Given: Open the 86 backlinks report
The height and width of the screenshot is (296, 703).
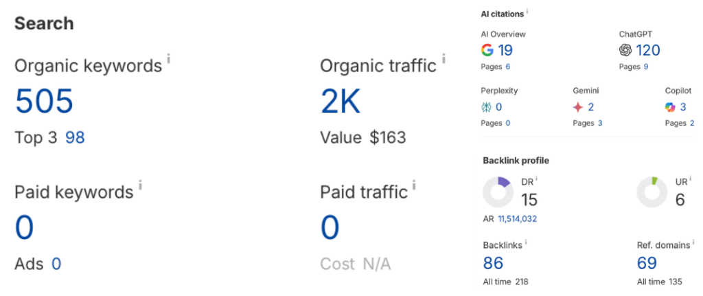Looking at the screenshot, I should pyautogui.click(x=493, y=263).
